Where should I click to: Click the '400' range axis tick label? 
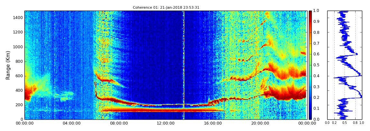point(19,90)
